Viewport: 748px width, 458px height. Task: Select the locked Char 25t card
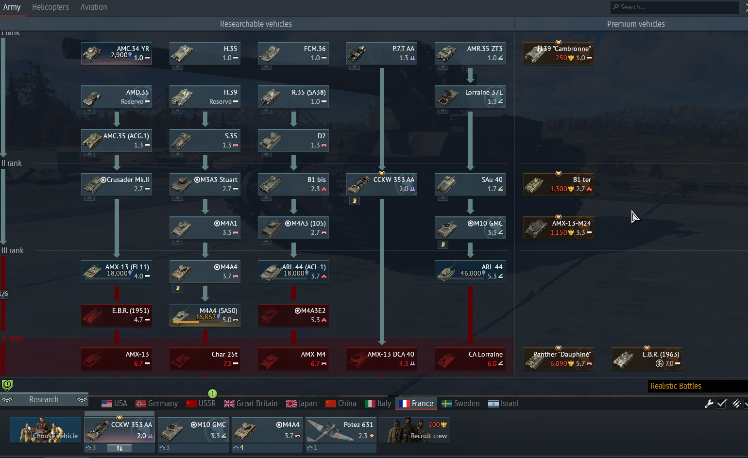point(205,359)
